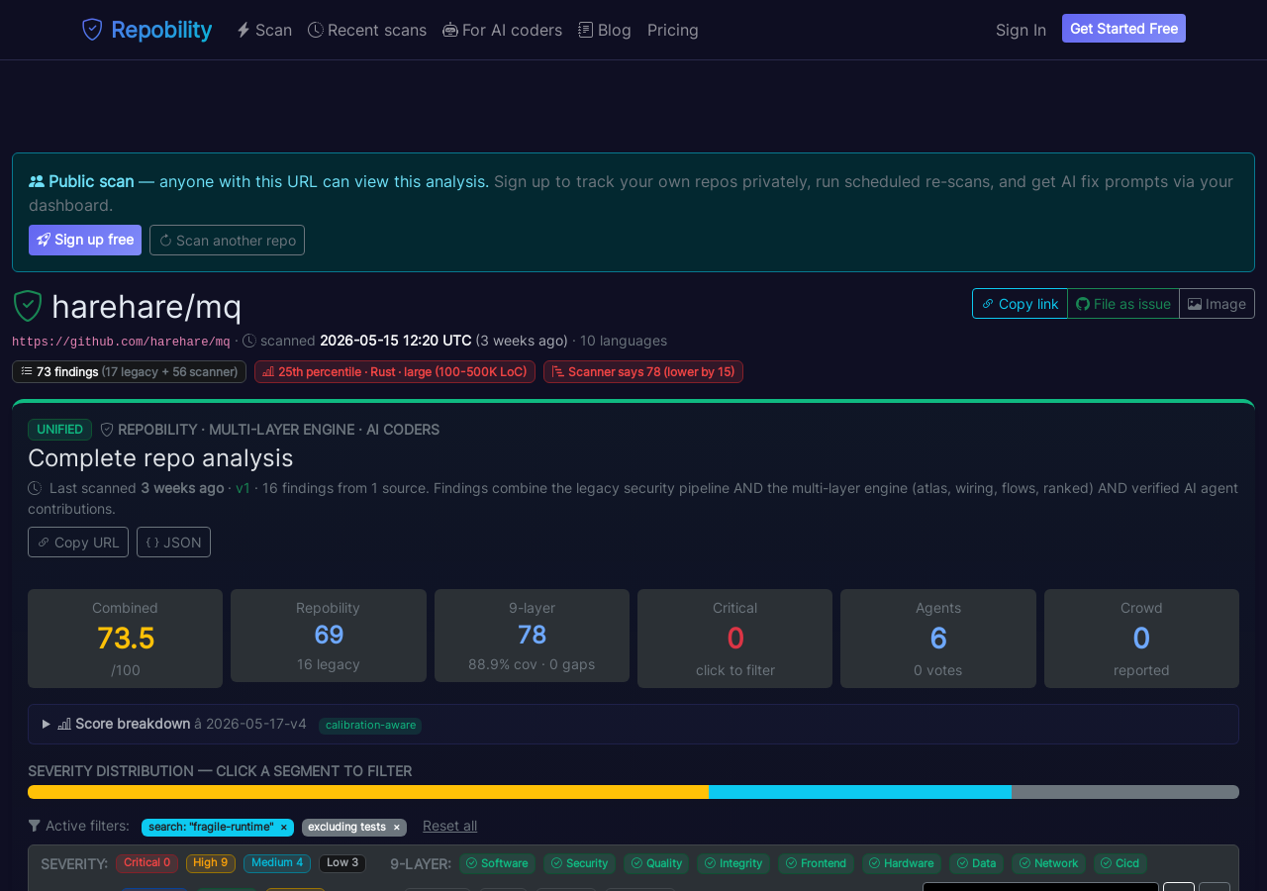The width and height of the screenshot is (1267, 891).
Task: Navigate to Pricing
Action: (673, 30)
